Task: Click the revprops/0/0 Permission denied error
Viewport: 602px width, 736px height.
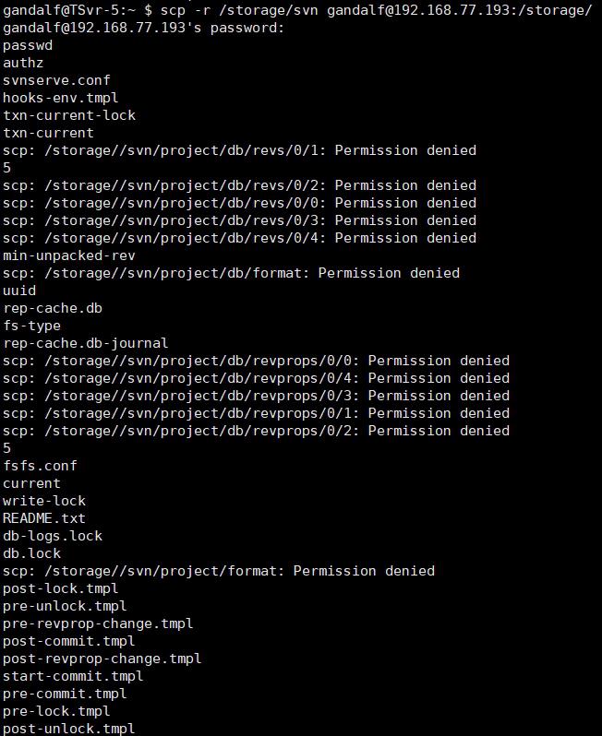Action: point(256,361)
